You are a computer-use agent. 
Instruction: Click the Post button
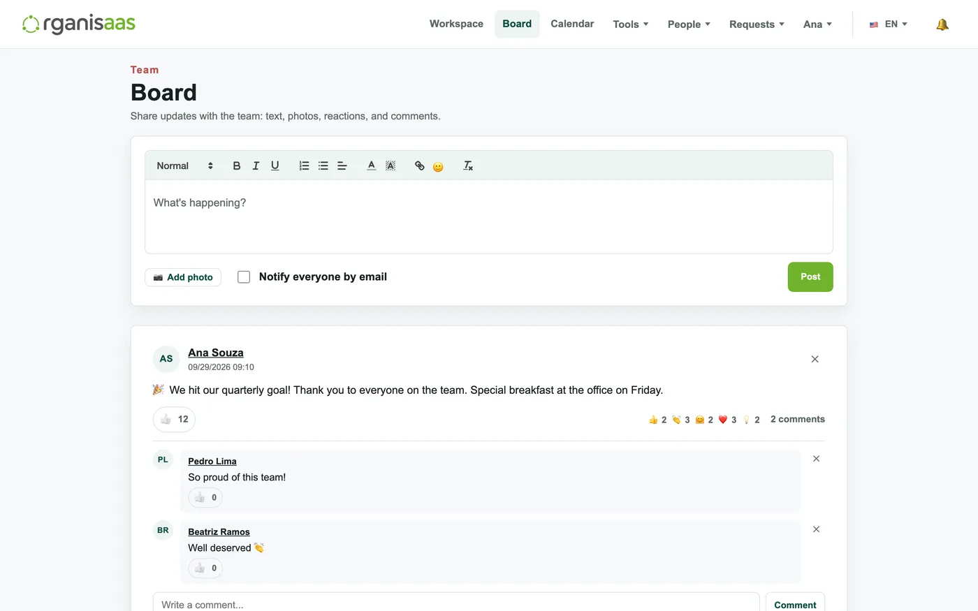pos(810,277)
